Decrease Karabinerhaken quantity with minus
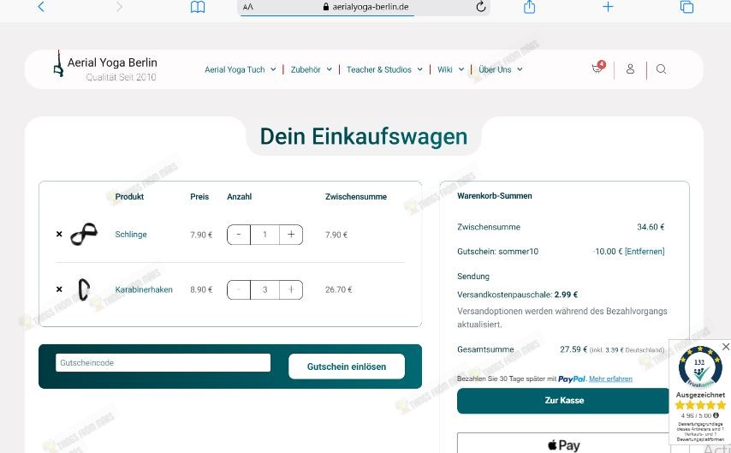The width and height of the screenshot is (731, 453). 239,289
